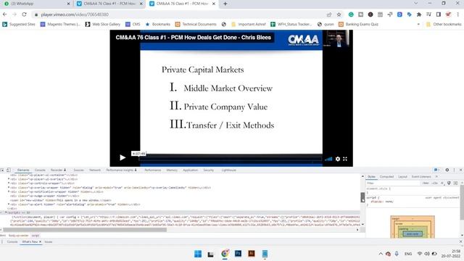Click the browser forward arrow
The height and width of the screenshot is (261, 464).
(14, 14)
